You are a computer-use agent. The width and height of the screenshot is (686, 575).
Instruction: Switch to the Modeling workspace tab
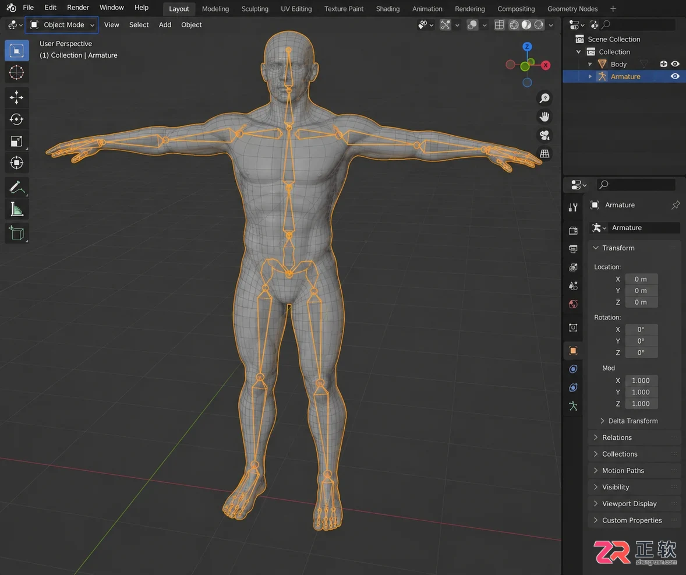pos(215,9)
